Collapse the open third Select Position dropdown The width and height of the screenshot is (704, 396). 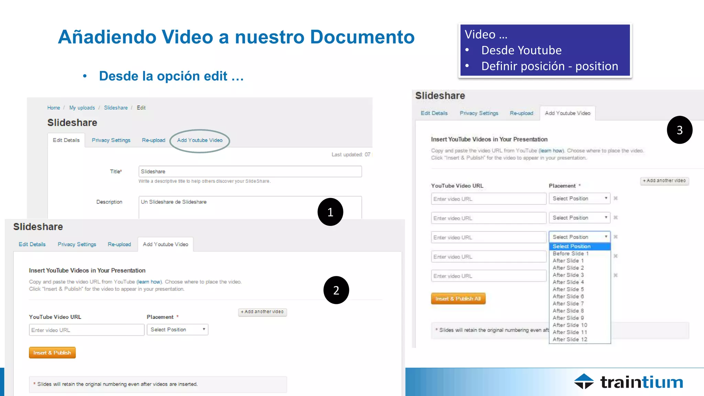click(580, 237)
